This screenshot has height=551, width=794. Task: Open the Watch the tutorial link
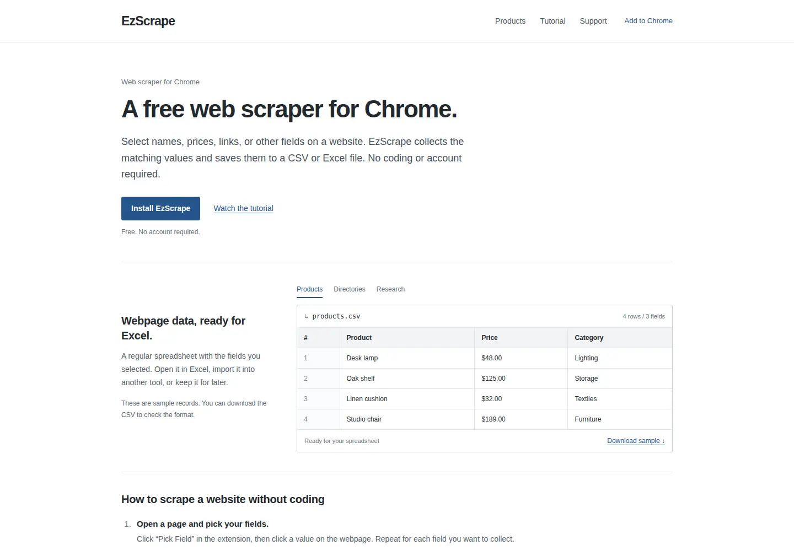[244, 208]
